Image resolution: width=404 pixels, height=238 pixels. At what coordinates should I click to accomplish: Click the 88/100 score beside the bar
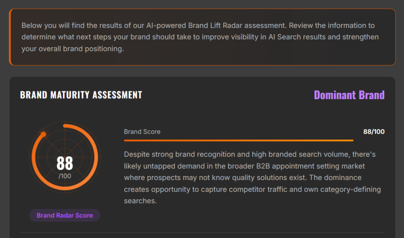pyautogui.click(x=374, y=132)
